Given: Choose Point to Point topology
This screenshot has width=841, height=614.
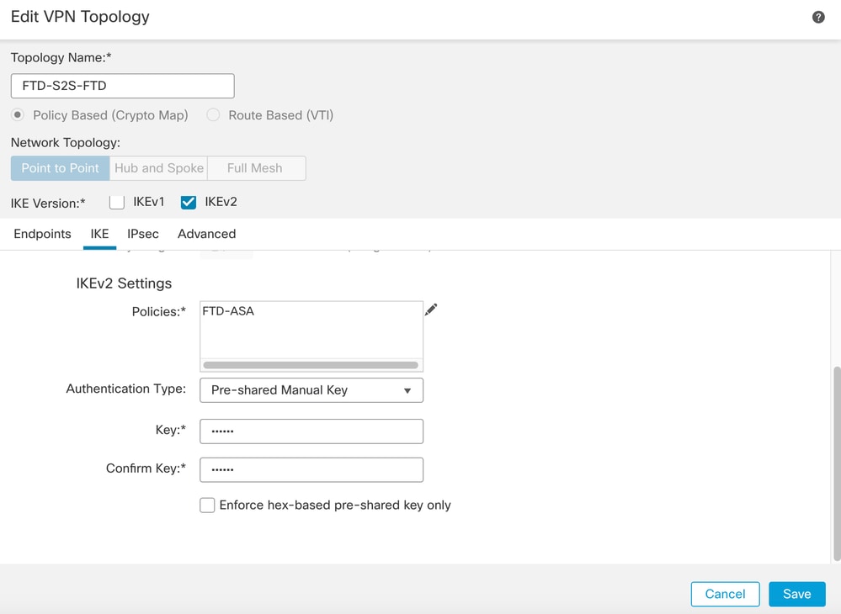Looking at the screenshot, I should pos(60,168).
